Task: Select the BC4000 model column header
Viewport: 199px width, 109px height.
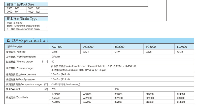Action: pos(182,47)
